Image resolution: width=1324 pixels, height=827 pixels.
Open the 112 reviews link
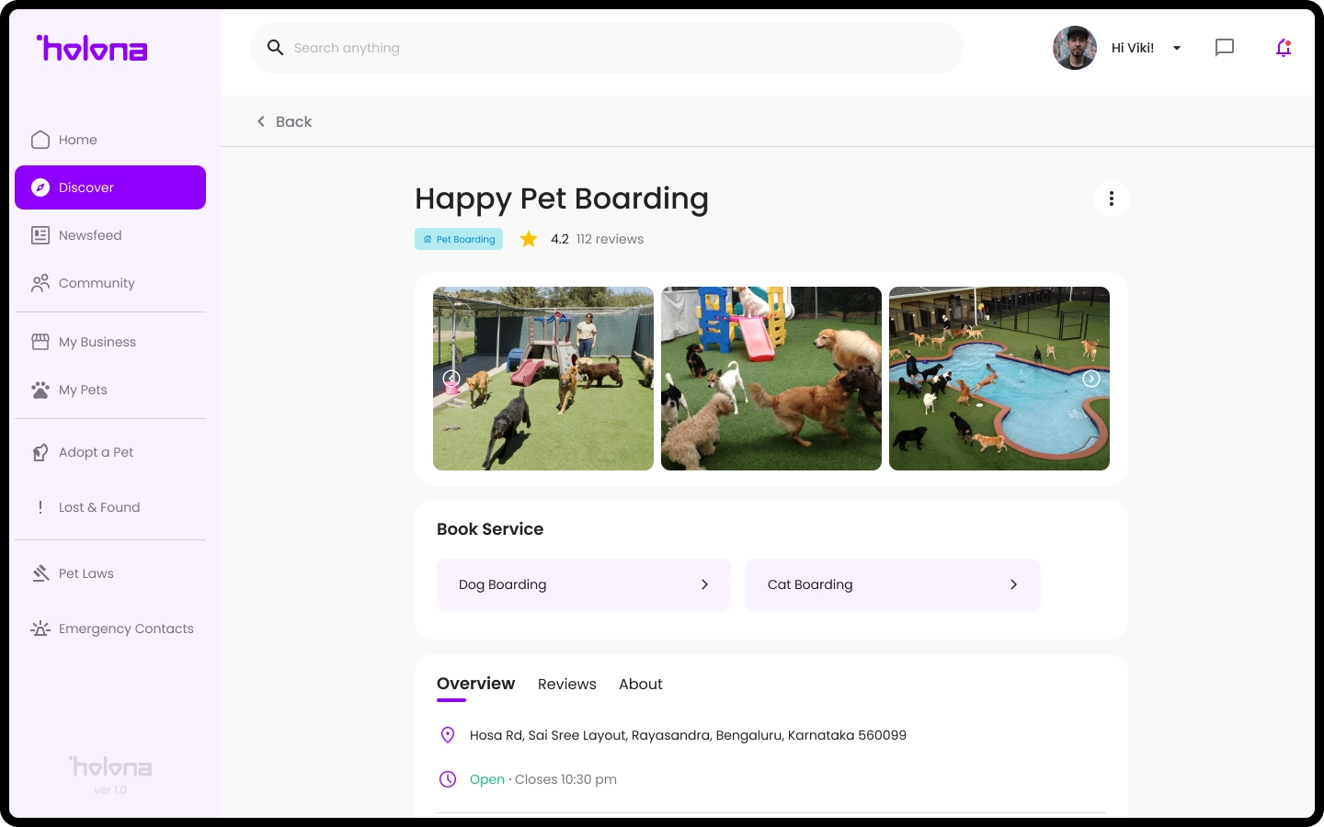tap(610, 239)
